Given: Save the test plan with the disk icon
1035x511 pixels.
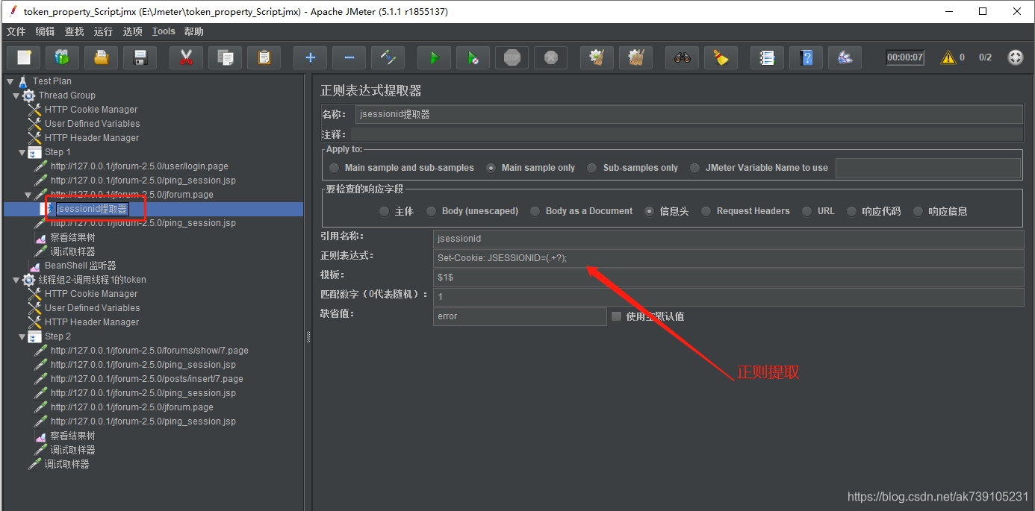Looking at the screenshot, I should click(140, 57).
